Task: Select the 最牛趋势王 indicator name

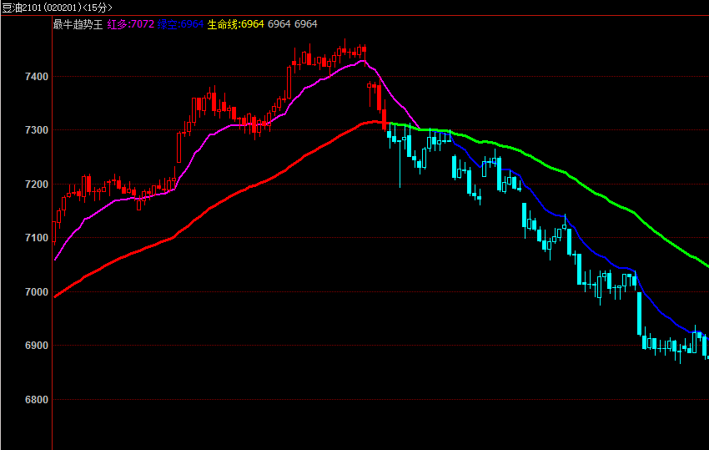Action: pyautogui.click(x=78, y=24)
